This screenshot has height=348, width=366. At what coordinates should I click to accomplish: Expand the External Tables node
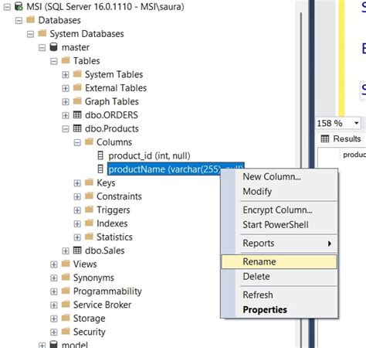pos(66,88)
